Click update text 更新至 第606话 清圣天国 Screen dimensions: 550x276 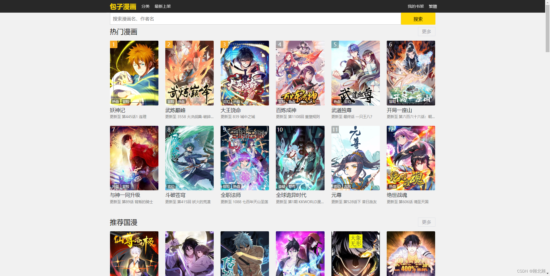coord(408,202)
